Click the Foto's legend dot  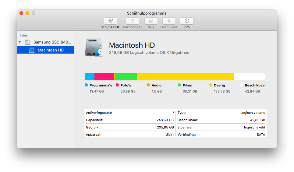pos(117,85)
